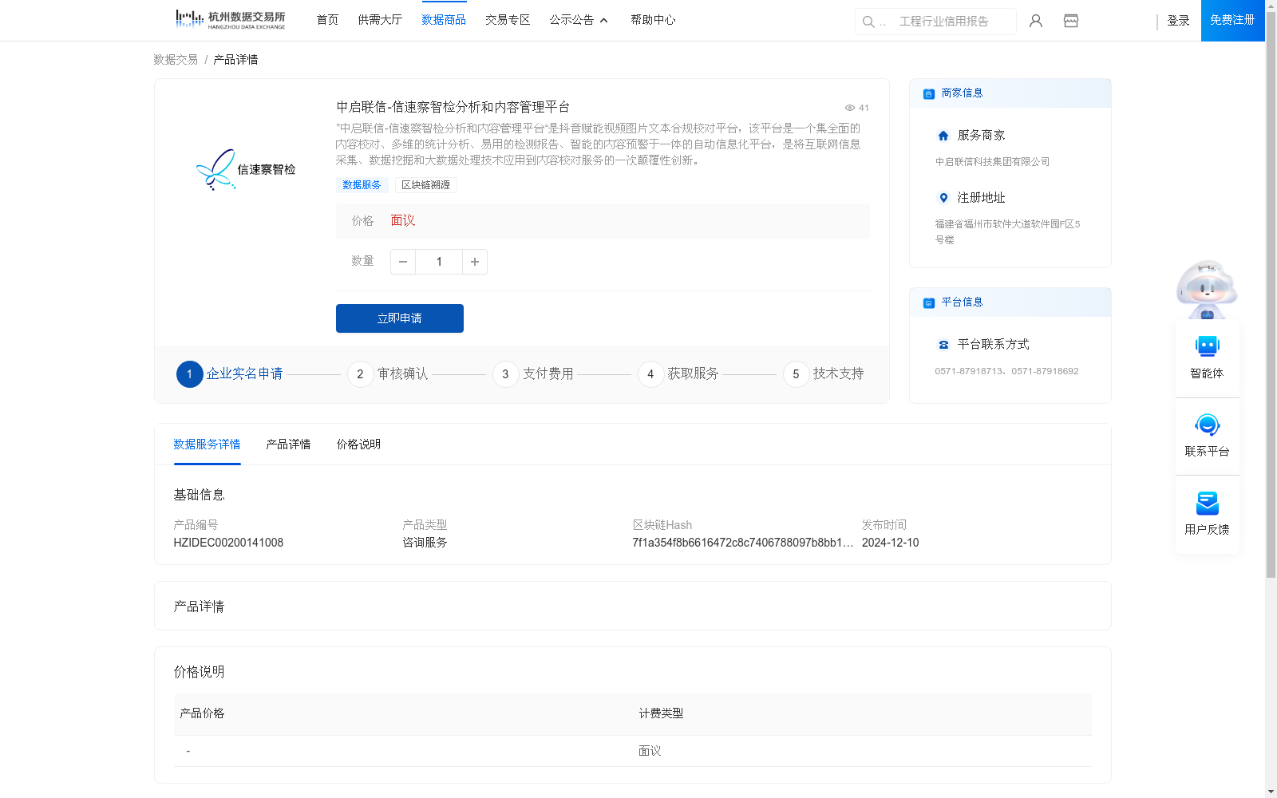Open the 联系平台 headset icon

click(x=1207, y=425)
